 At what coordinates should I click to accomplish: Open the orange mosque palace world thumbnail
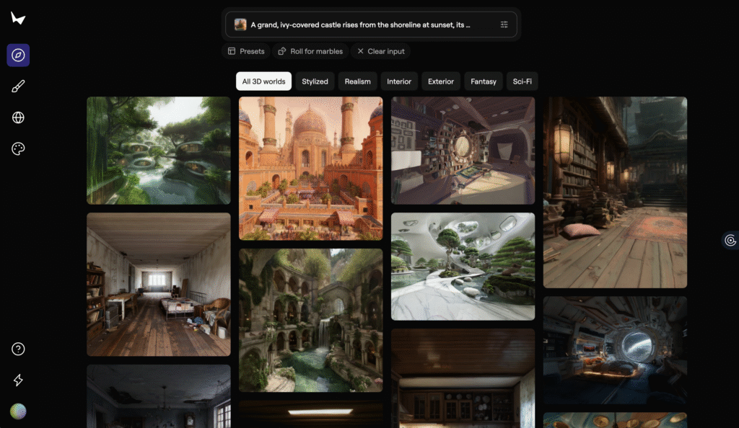click(x=310, y=168)
